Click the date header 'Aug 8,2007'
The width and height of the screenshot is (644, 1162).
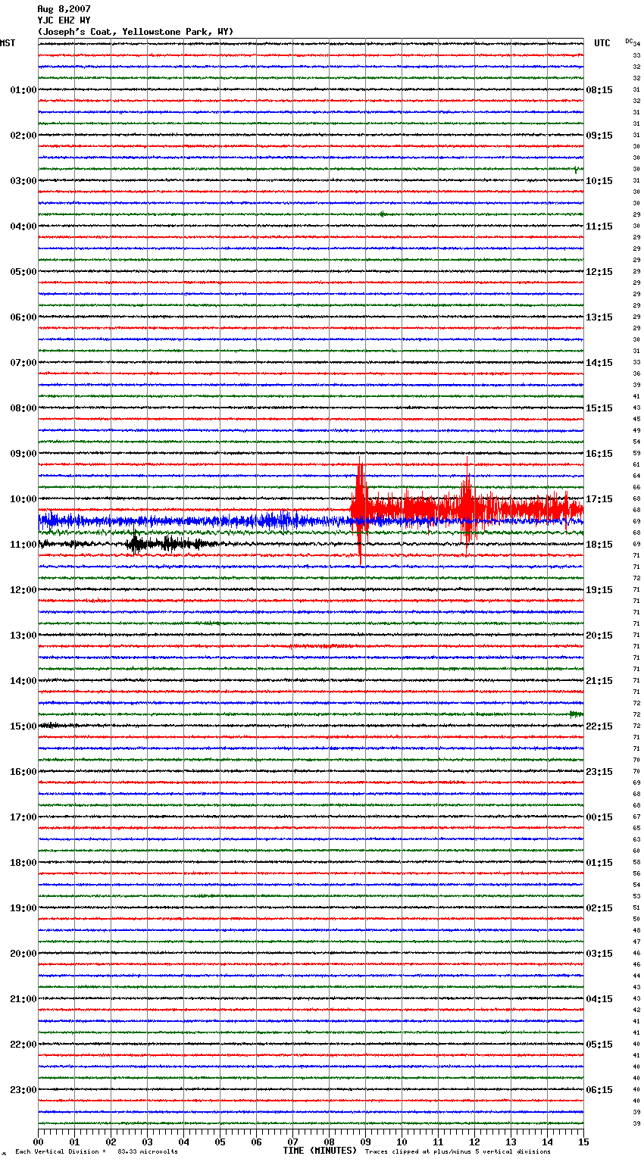pyautogui.click(x=64, y=9)
